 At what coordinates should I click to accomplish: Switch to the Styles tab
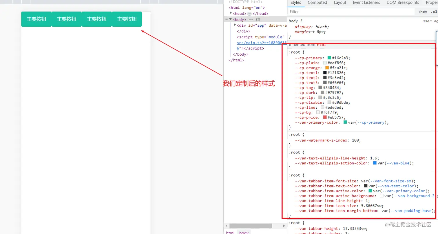click(x=296, y=3)
